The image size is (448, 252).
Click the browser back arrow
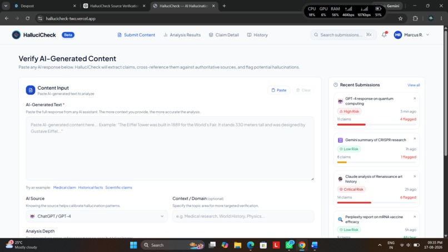click(x=7, y=18)
